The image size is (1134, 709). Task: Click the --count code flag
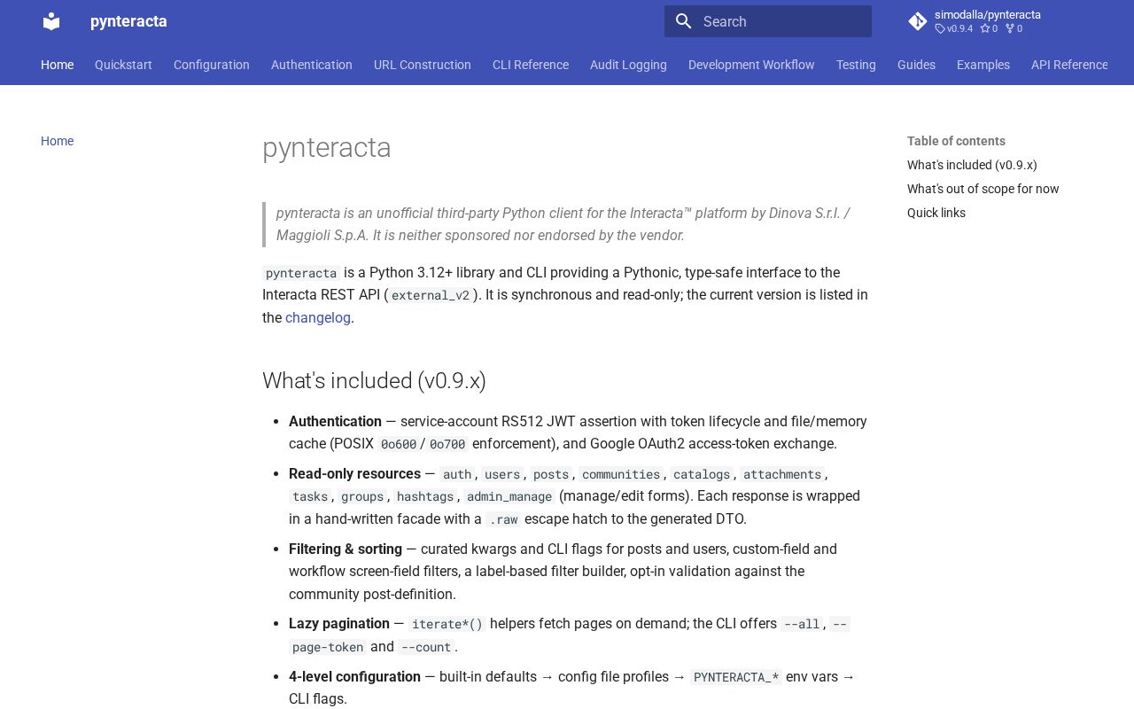pyautogui.click(x=426, y=647)
